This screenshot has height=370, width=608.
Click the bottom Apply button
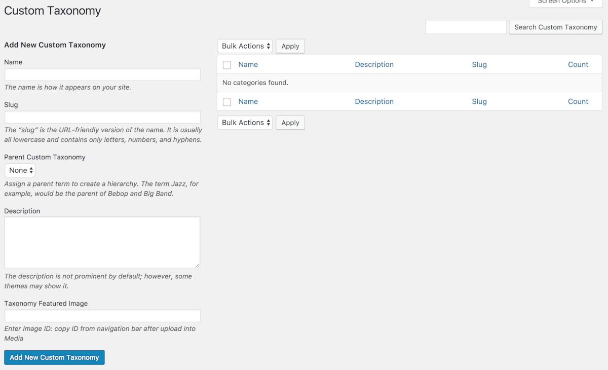tap(290, 123)
